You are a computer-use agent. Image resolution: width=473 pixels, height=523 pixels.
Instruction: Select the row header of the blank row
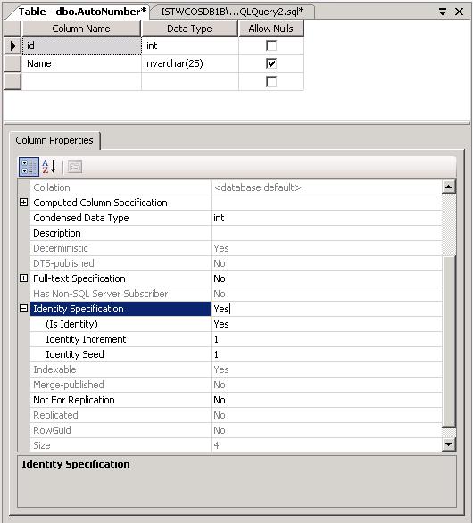click(x=12, y=81)
